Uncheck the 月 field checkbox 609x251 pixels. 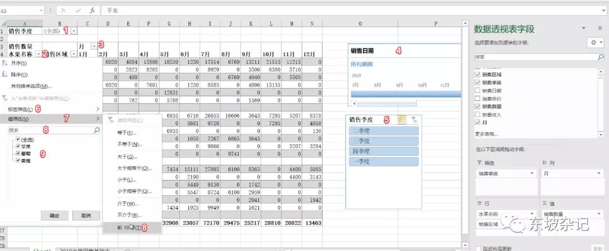pyautogui.click(x=478, y=122)
